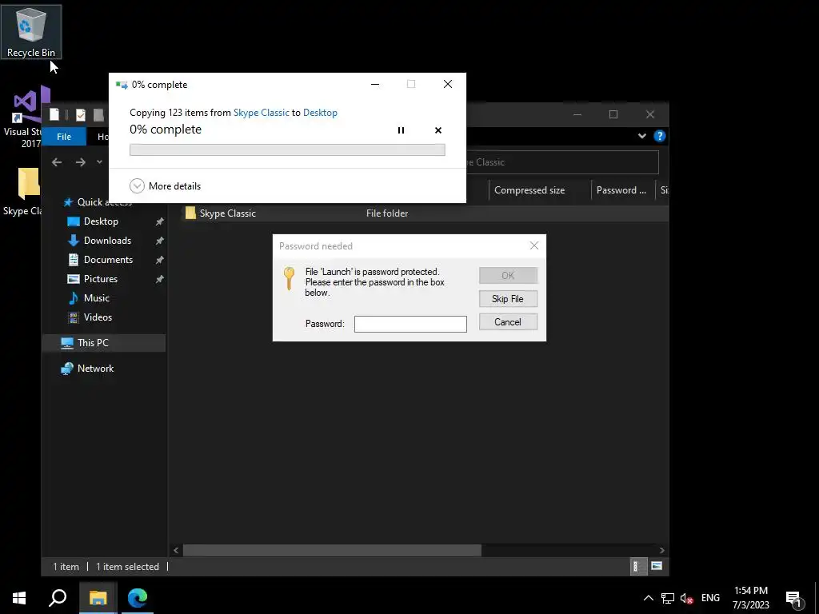Open network status tray icon

[x=668, y=598]
